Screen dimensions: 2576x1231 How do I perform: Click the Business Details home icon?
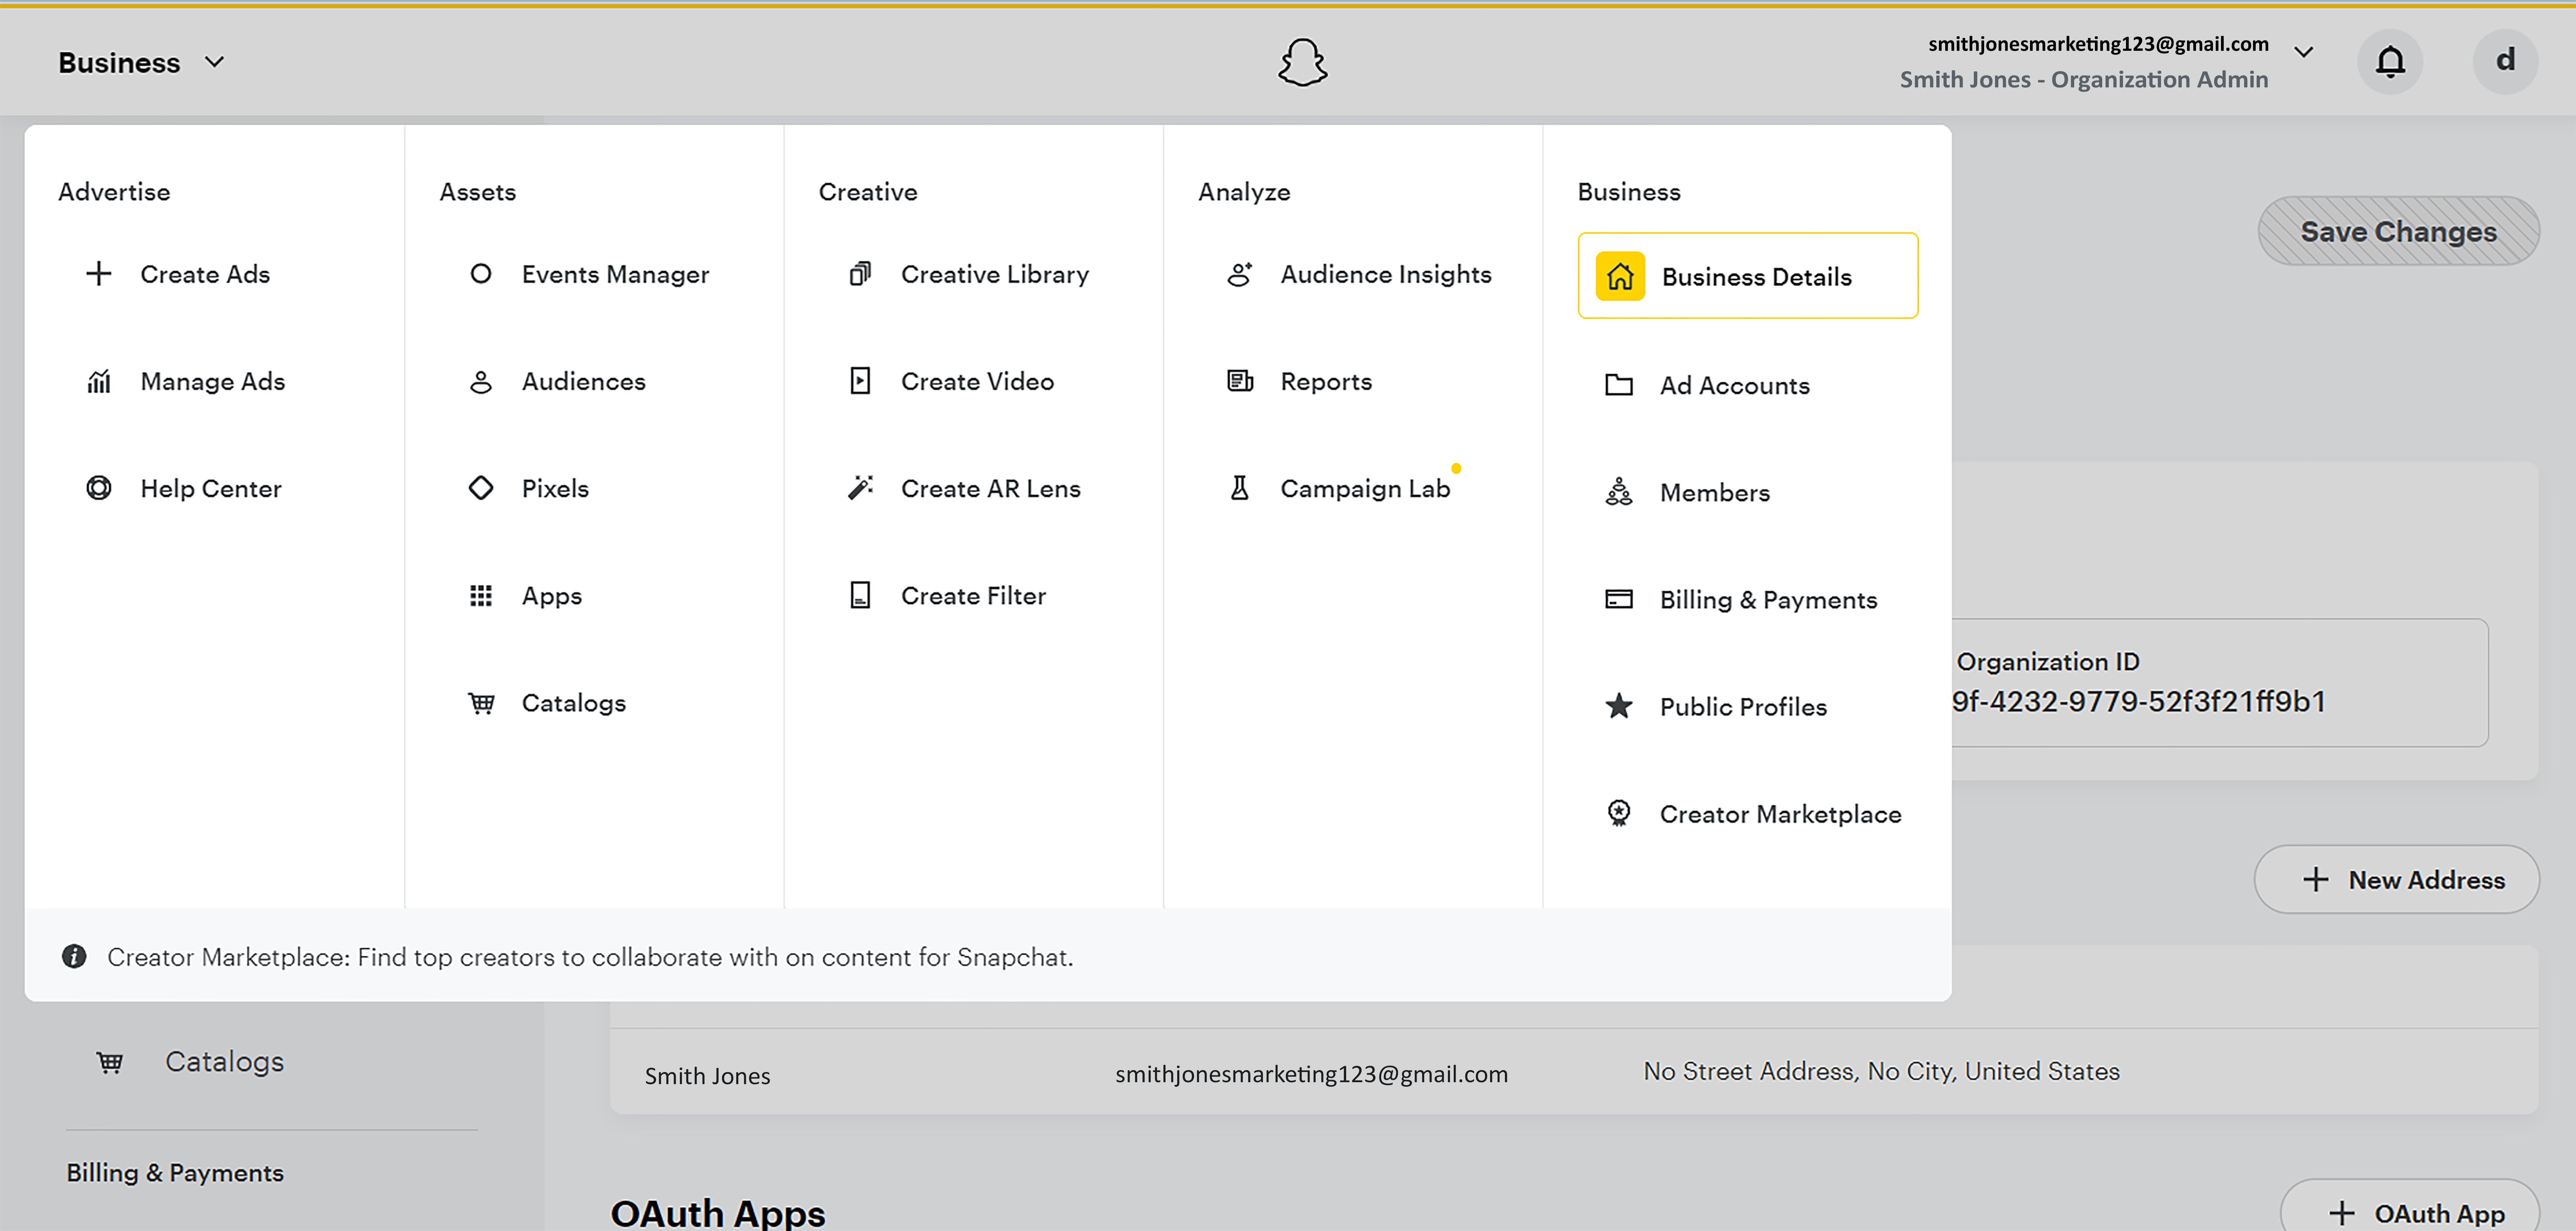tap(1620, 277)
